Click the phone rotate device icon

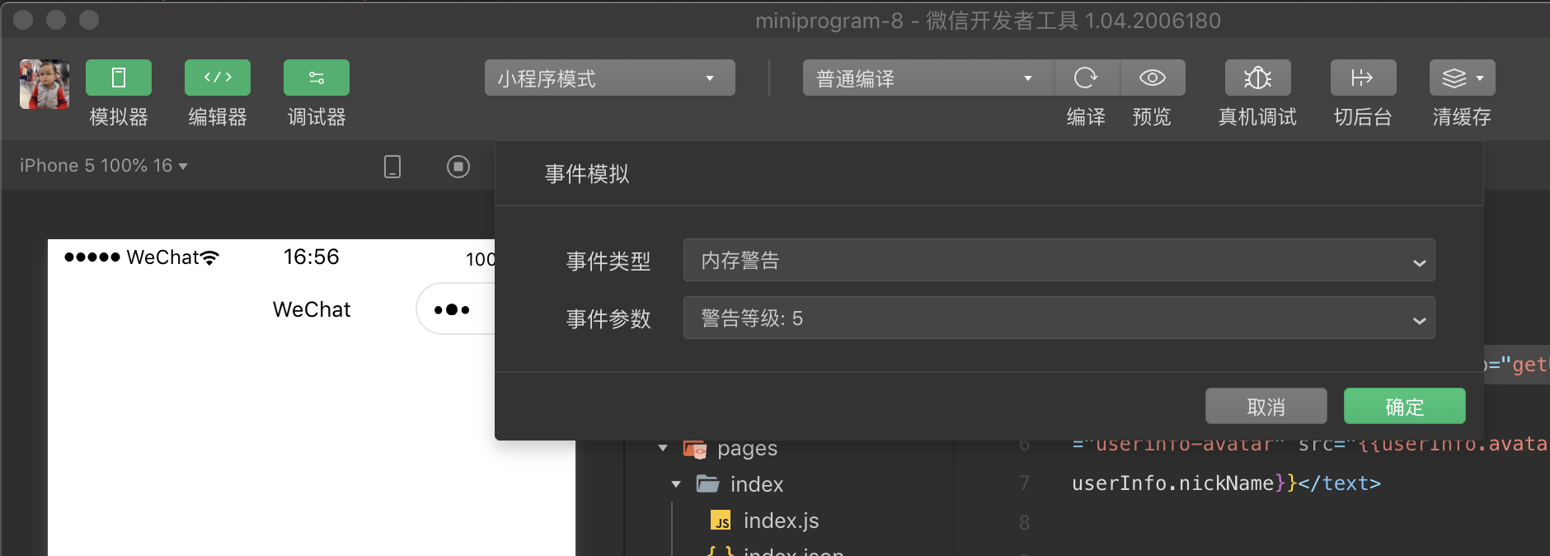tap(392, 167)
